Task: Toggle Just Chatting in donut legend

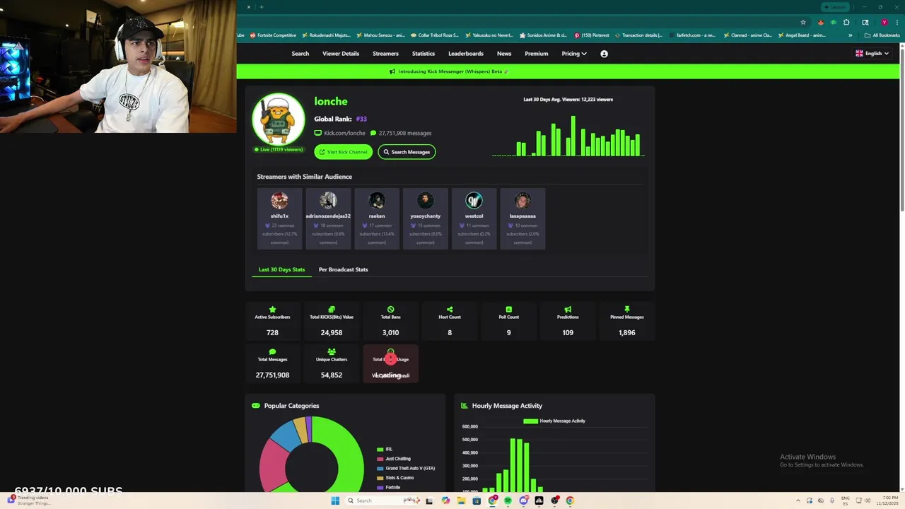Action: pyautogui.click(x=392, y=459)
